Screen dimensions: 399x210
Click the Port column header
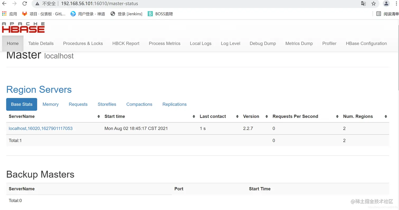[179, 189]
